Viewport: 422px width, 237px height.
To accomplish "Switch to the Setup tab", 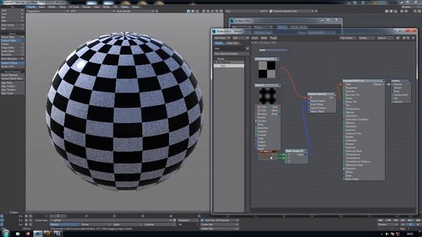I will click(x=62, y=7).
